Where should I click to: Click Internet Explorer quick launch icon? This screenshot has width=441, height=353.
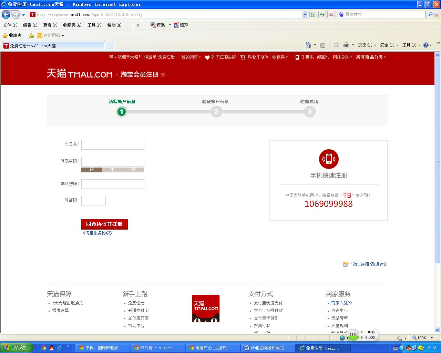click(x=59, y=348)
